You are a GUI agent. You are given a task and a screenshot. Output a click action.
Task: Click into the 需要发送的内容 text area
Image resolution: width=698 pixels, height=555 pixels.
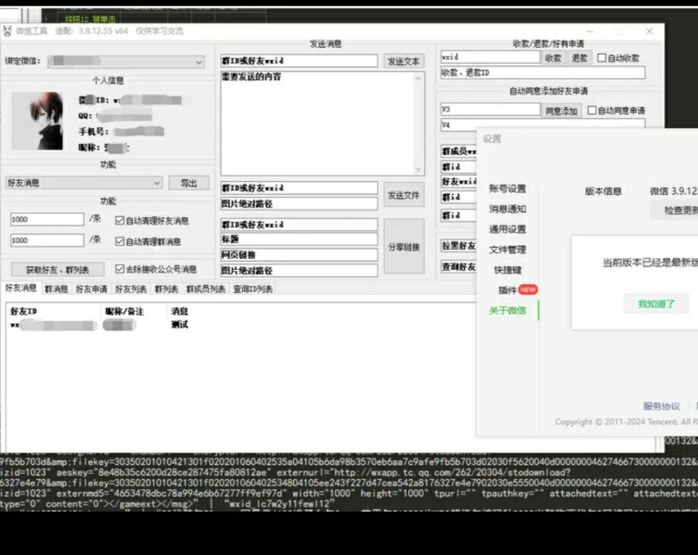[318, 124]
